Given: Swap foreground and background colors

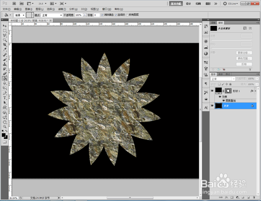Looking at the screenshot, I should 6,131.
